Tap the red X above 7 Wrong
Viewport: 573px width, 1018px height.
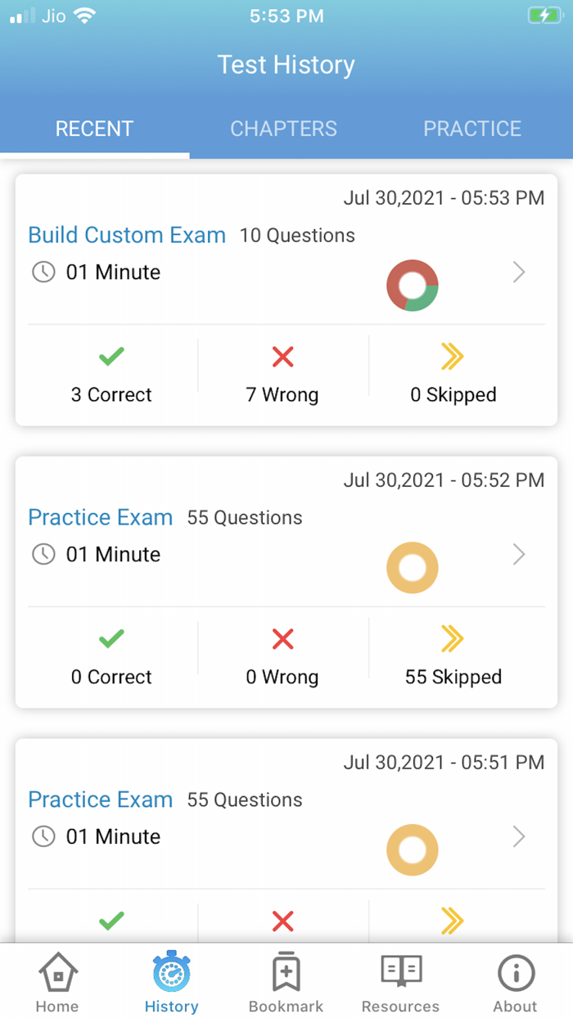[282, 357]
